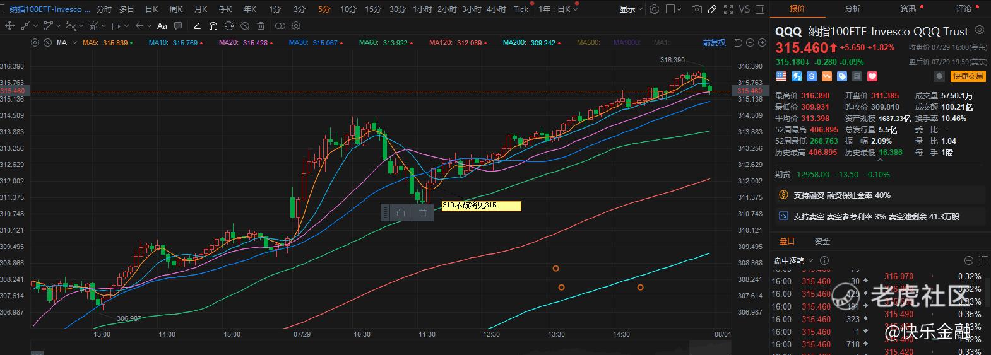This screenshot has height=355, width=991.
Task: Select the trend line drawing tool
Action: pyautogui.click(x=25, y=26)
